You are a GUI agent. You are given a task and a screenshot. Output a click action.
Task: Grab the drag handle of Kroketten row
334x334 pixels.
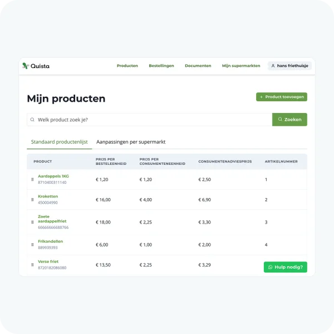tap(32, 200)
